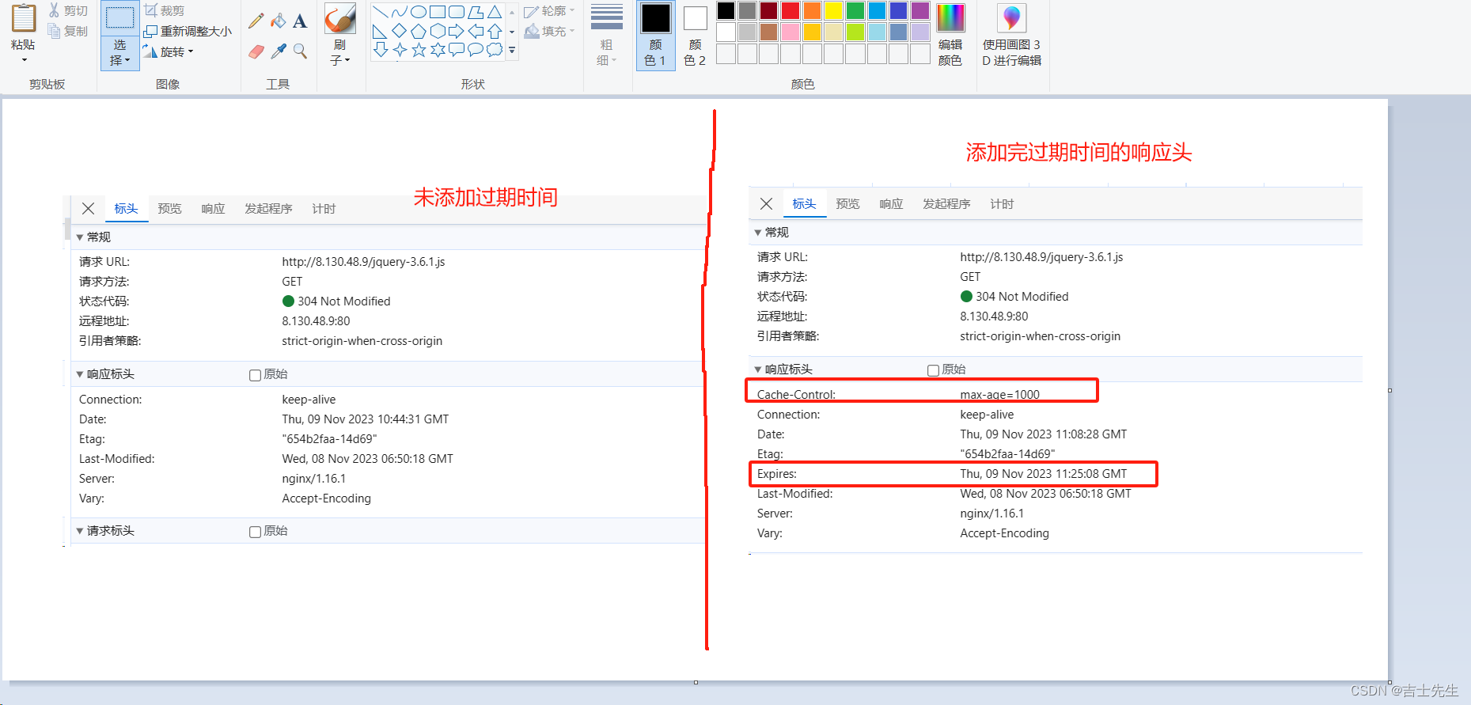Click 发起程序 tab in right devtools panel
Viewport: 1471px width, 705px height.
click(x=946, y=204)
